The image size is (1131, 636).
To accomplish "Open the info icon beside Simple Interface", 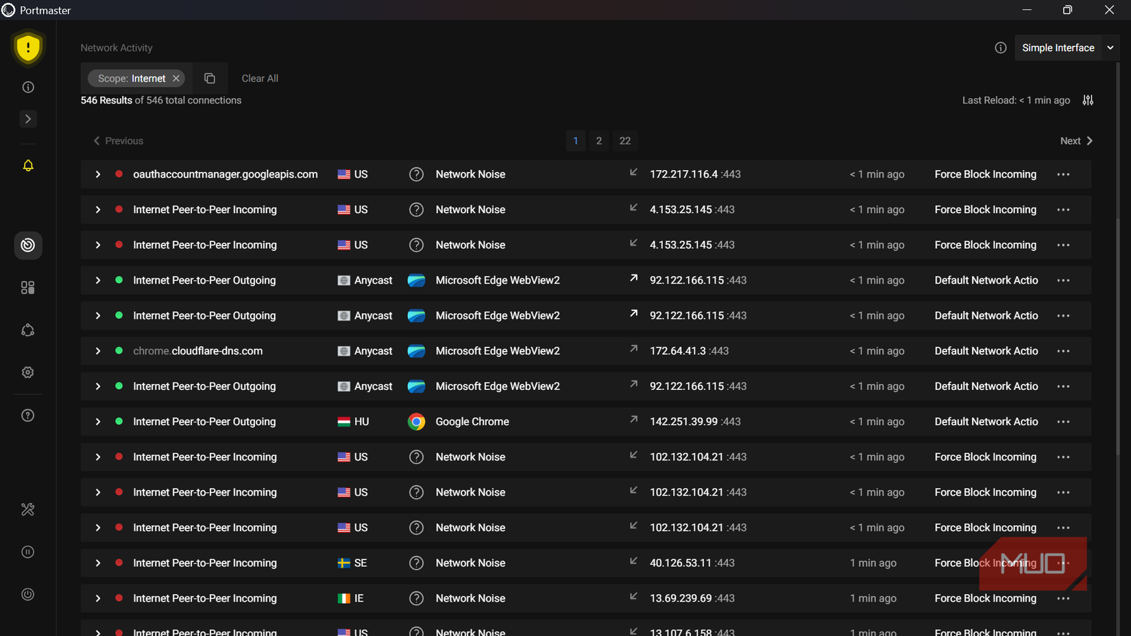I will tap(1001, 48).
